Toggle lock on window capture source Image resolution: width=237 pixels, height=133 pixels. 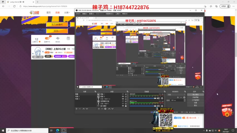point(126,106)
